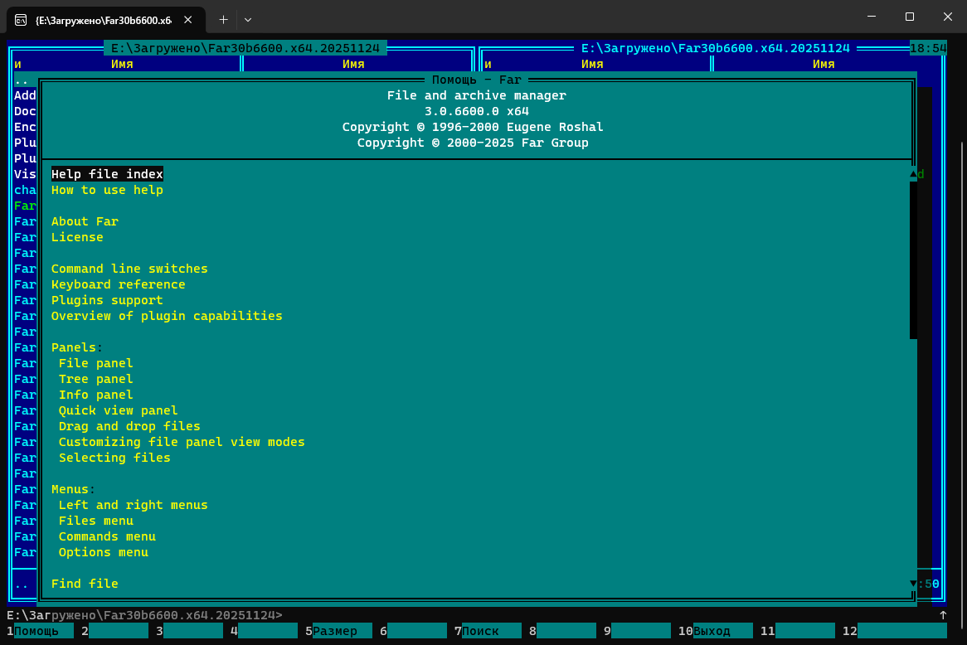Open 'Files menu' help topic
Viewport: 967px width, 645px height.
95,521
